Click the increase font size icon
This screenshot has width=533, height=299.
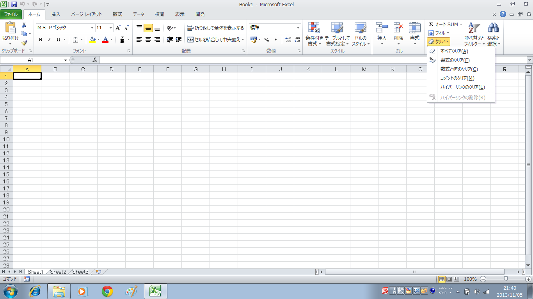tap(118, 28)
